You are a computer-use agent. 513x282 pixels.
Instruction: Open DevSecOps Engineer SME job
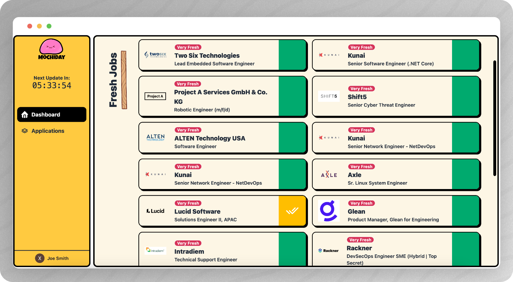[x=391, y=259]
